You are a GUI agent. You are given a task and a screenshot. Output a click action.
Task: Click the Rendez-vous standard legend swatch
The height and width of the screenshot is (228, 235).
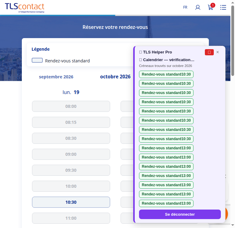[x=37, y=60]
